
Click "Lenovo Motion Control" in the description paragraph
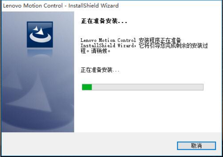coord(108,40)
